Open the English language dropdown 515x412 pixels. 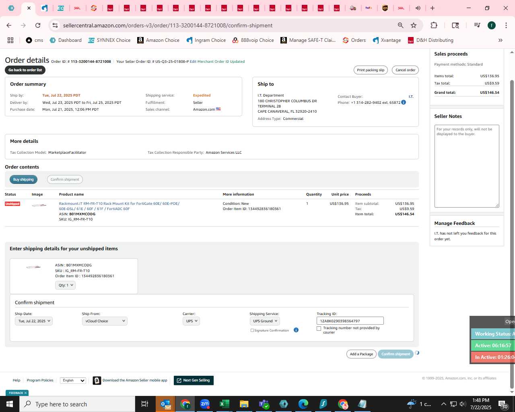[x=73, y=381]
